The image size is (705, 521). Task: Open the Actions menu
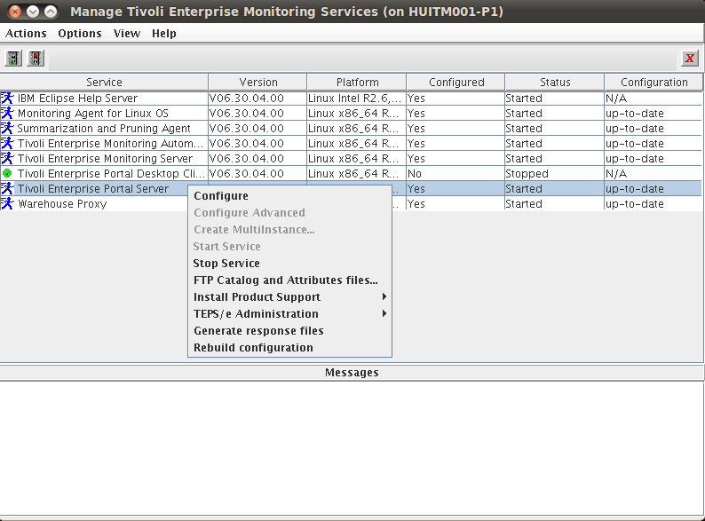[26, 33]
